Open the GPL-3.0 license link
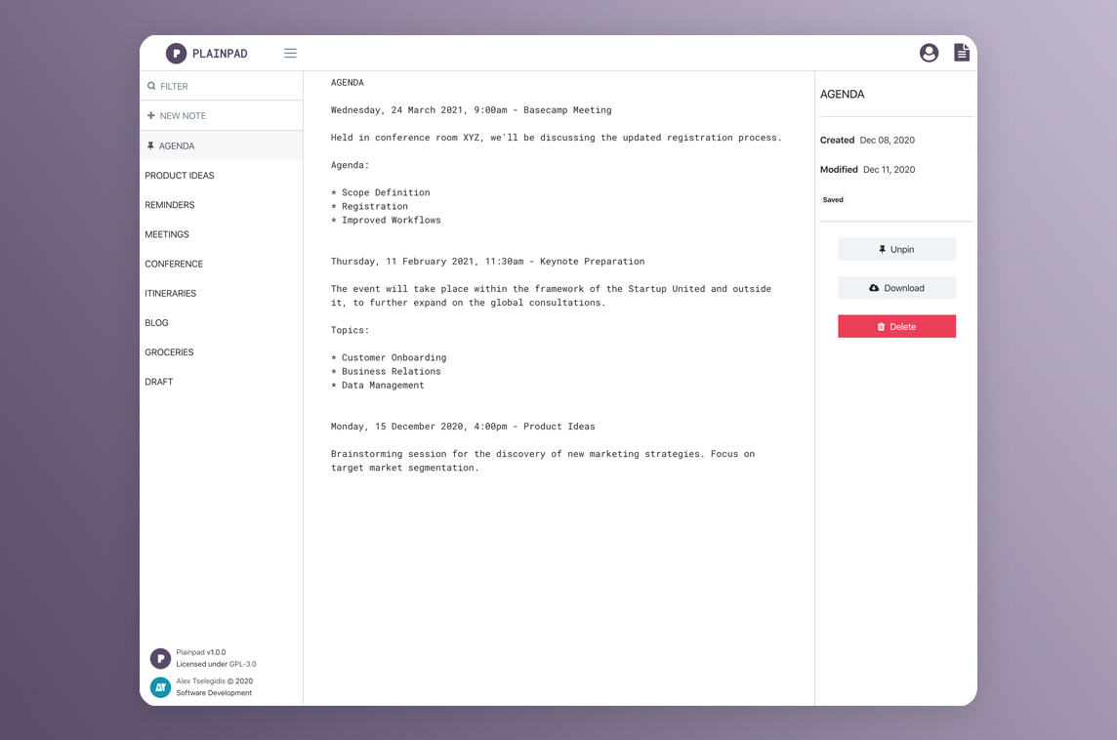The width and height of the screenshot is (1117, 740). point(243,664)
